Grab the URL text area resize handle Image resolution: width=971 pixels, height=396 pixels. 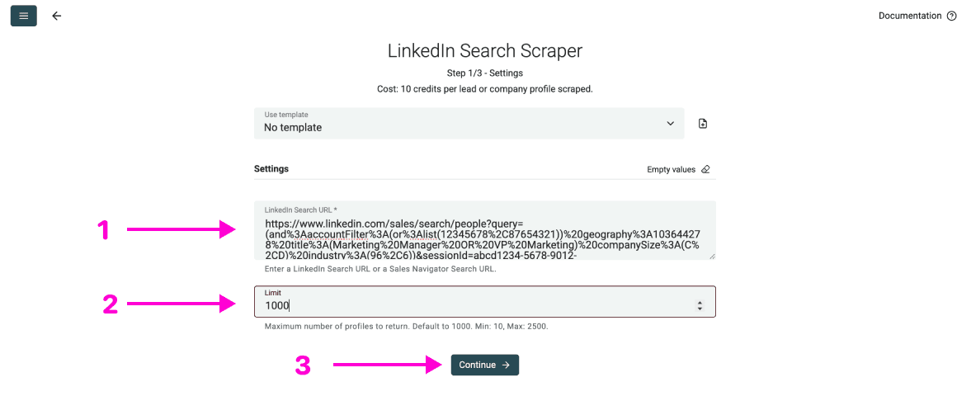(x=712, y=257)
